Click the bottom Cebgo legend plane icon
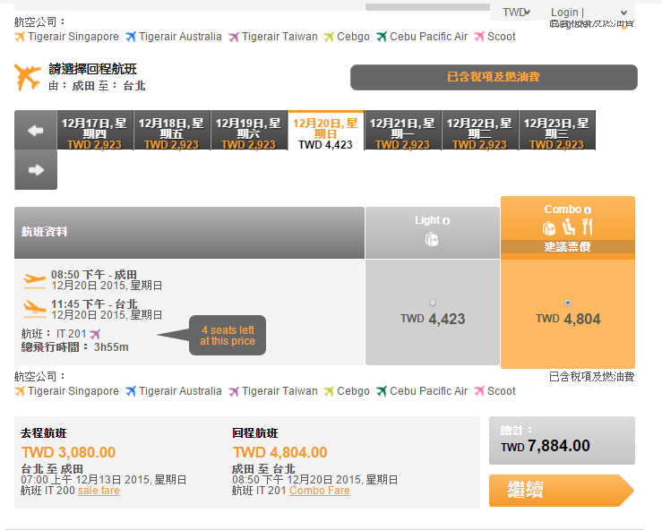Screen dimensions: 662x530 click(329, 391)
